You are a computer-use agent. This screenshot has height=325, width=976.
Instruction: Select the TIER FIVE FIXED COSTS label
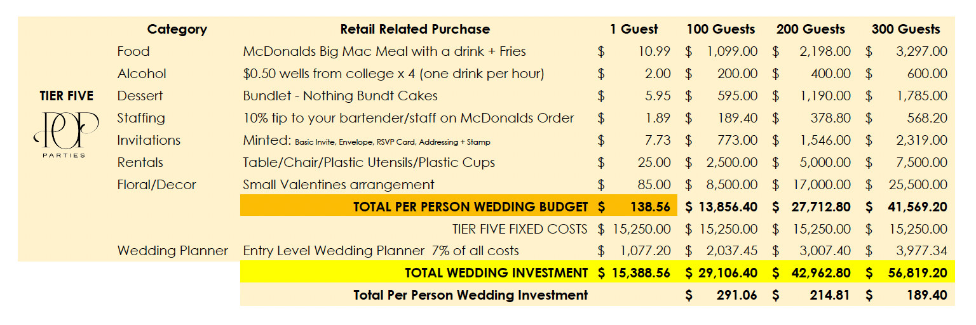point(520,229)
